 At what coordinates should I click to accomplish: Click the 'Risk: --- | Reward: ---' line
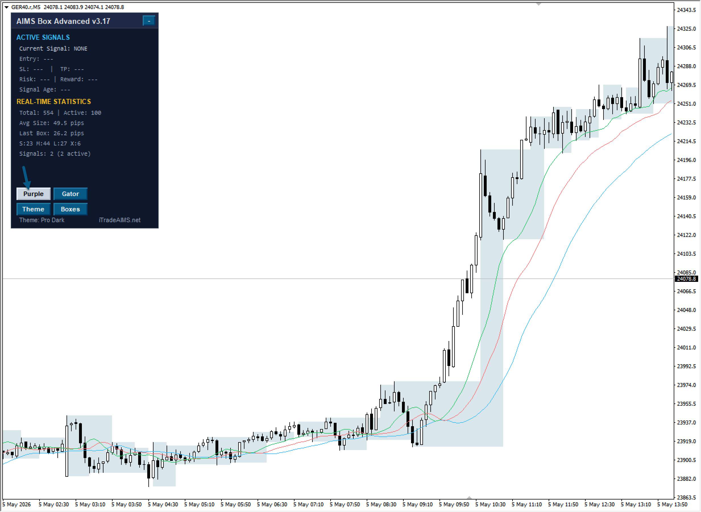[x=58, y=79]
